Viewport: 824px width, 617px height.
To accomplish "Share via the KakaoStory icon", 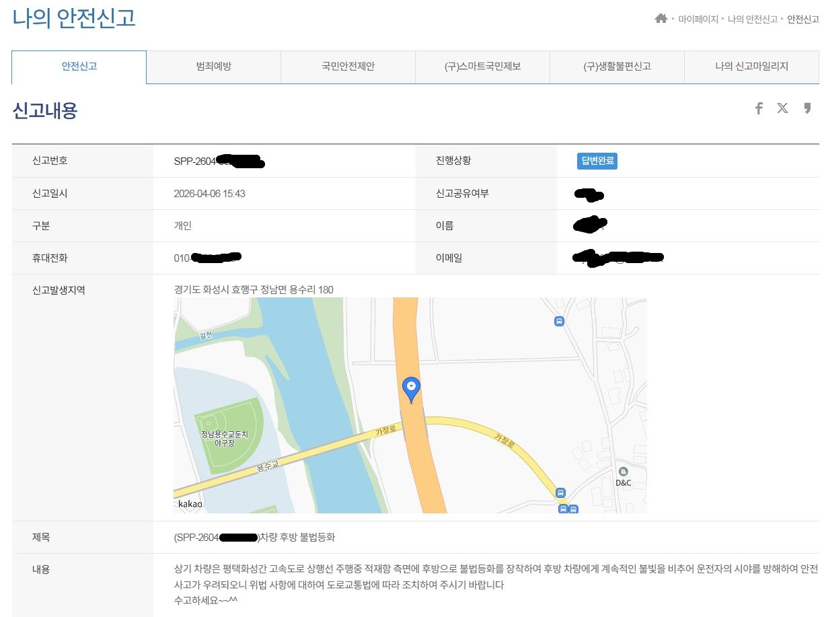I will (x=807, y=108).
